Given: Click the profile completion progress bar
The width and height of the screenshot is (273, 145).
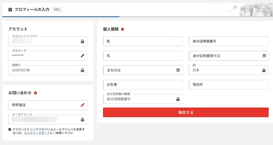Looking at the screenshot, I should (x=138, y=17).
